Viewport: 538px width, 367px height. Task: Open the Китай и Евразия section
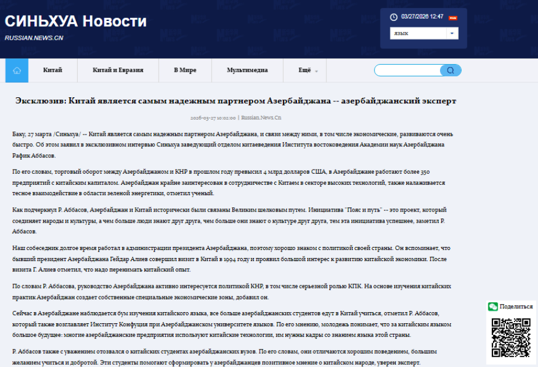[118, 70]
